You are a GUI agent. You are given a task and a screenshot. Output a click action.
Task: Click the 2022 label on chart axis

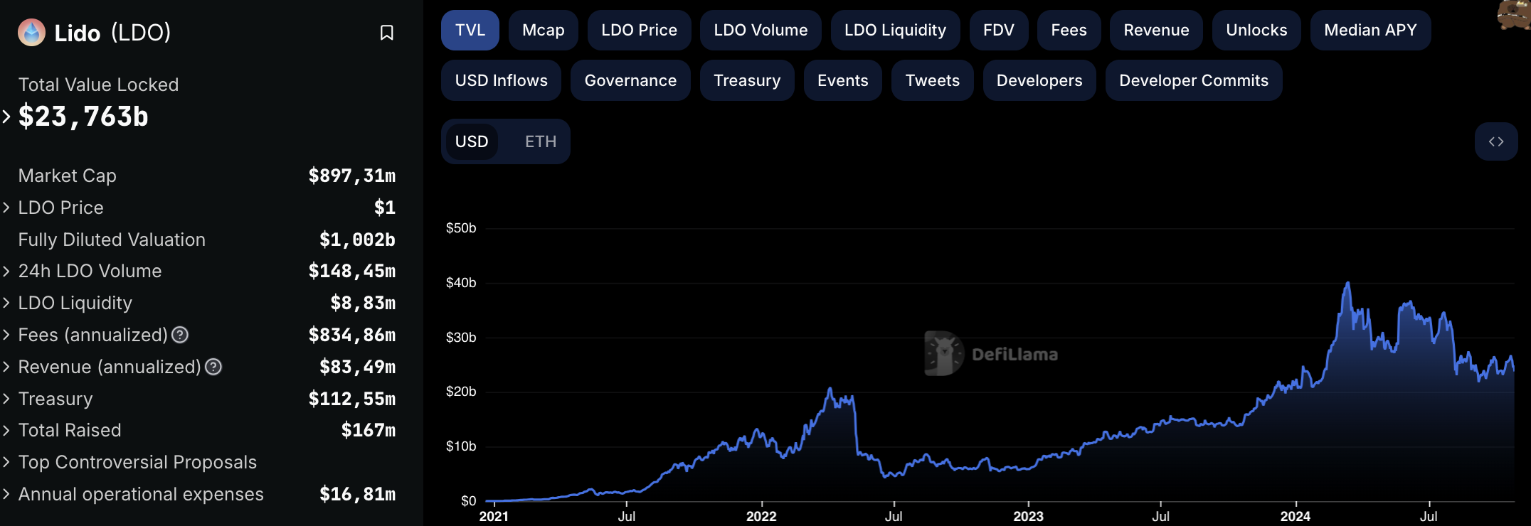pyautogui.click(x=761, y=517)
